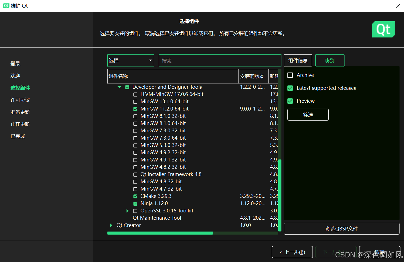Click 浏览QBSP文件 button
The width and height of the screenshot is (404, 262).
(x=342, y=229)
